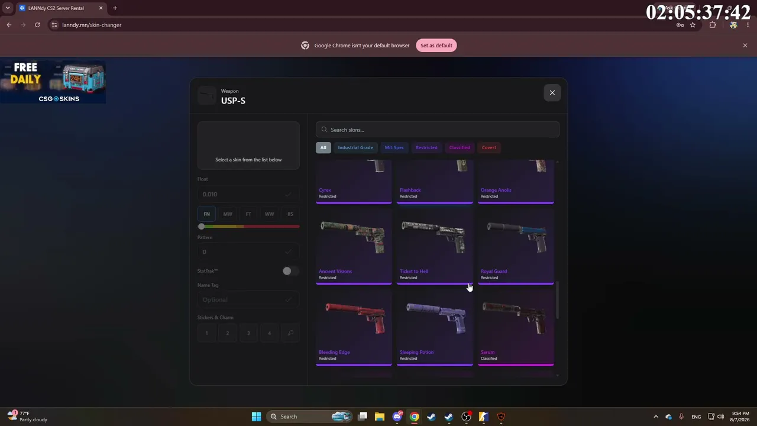The image size is (757, 426).
Task: Bookmark this page with the star
Action: click(693, 25)
